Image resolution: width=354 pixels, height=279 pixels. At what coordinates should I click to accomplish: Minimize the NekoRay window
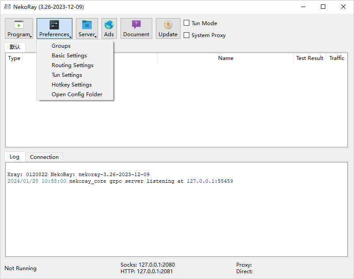(303, 7)
